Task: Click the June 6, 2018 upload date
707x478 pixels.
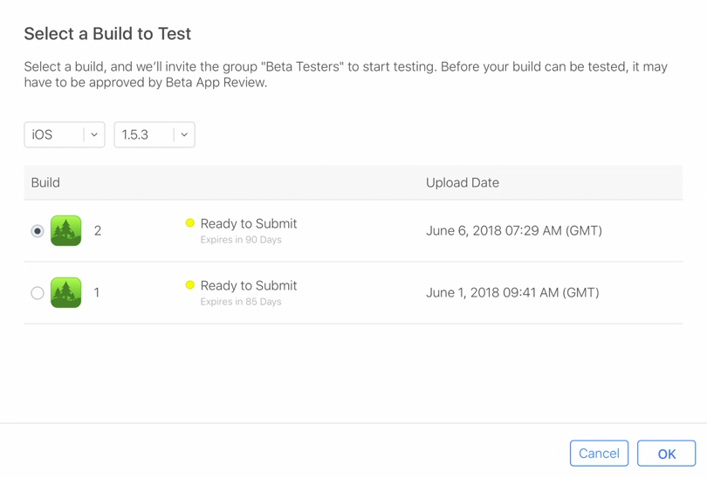Action: coord(514,231)
